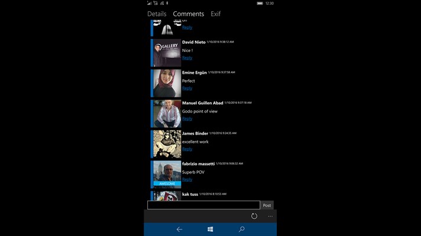This screenshot has height=236, width=421.
Task: Select the name Emine Ergün
Action: pyautogui.click(x=195, y=73)
